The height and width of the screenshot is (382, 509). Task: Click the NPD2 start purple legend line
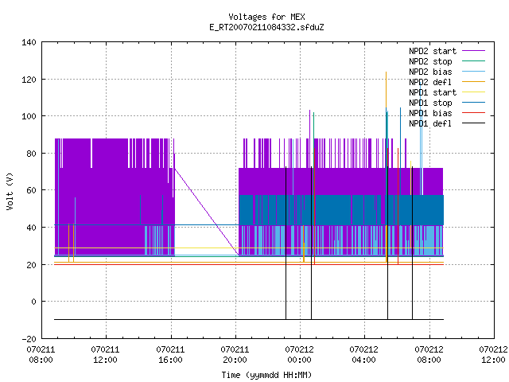(x=473, y=51)
